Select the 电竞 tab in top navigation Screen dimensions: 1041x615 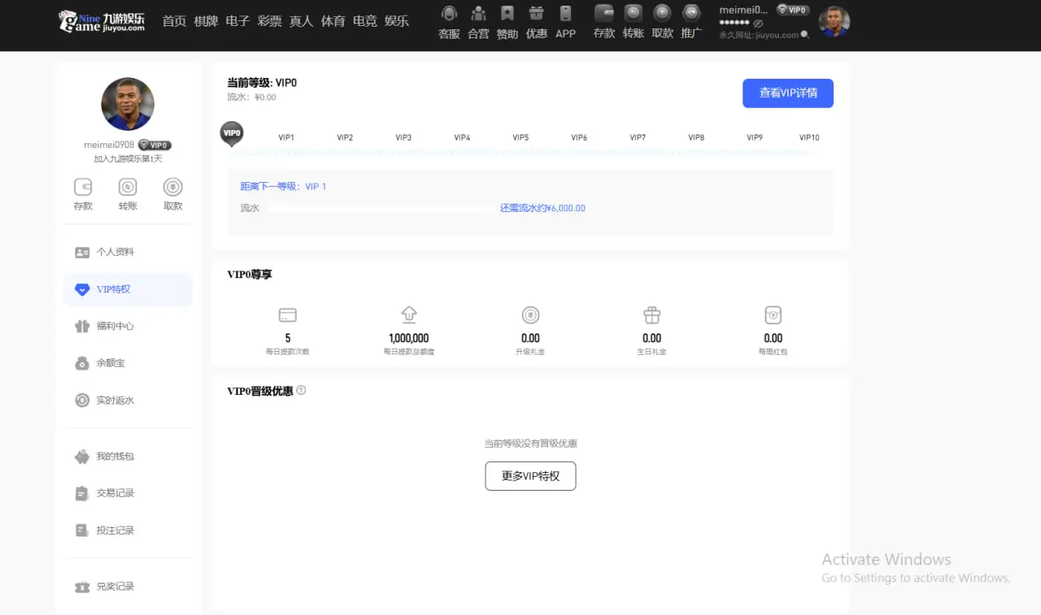click(x=364, y=21)
